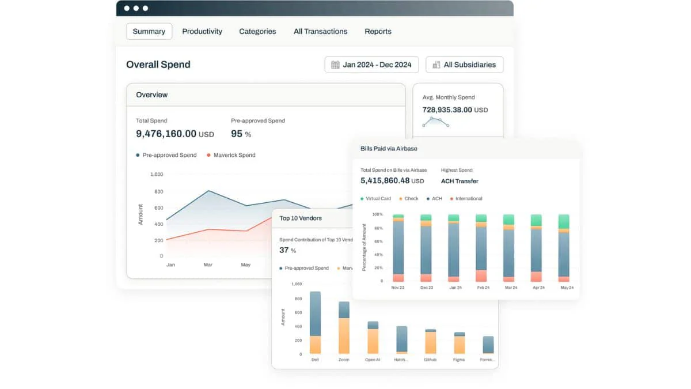Click the Open AI vendor bar
Screen dimensions: 691x389
[x=373, y=338]
